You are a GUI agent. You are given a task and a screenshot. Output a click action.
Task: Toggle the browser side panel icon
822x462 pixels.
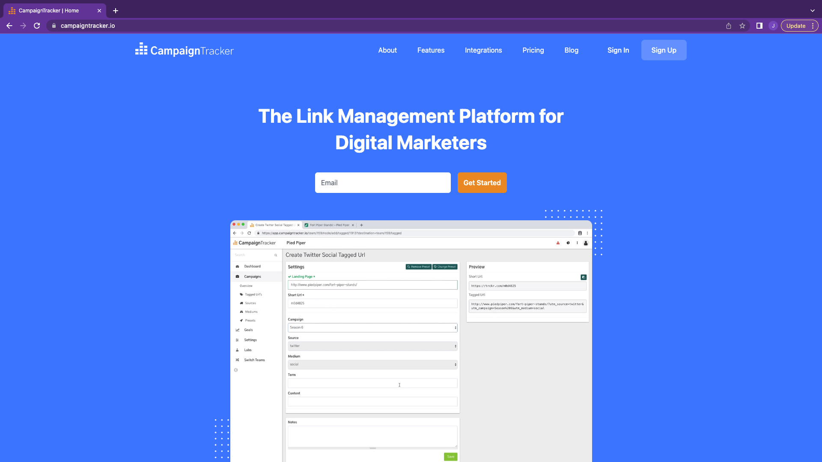pyautogui.click(x=759, y=26)
